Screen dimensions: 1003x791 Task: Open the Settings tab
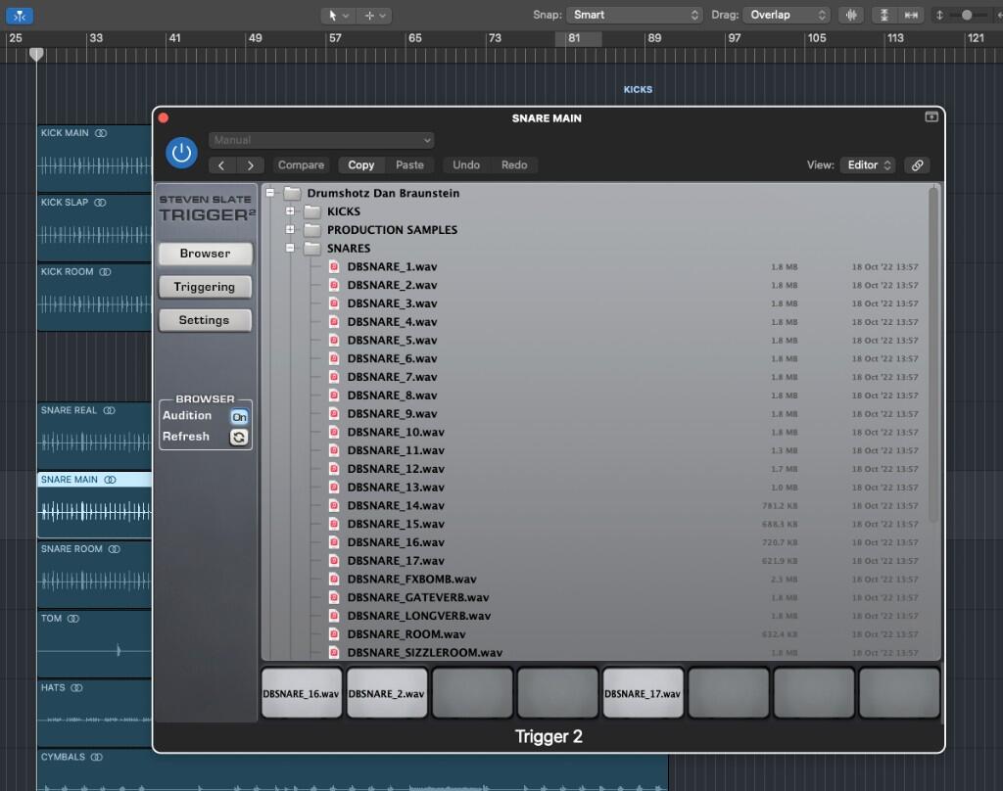pyautogui.click(x=205, y=320)
